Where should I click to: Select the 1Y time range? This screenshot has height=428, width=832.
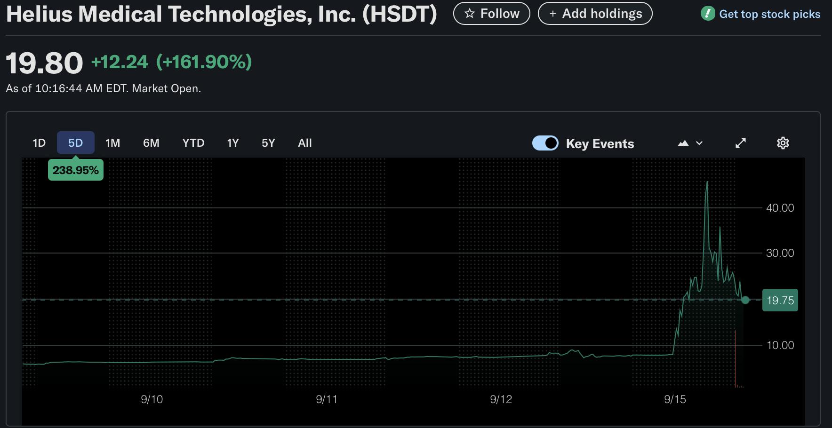(x=233, y=143)
